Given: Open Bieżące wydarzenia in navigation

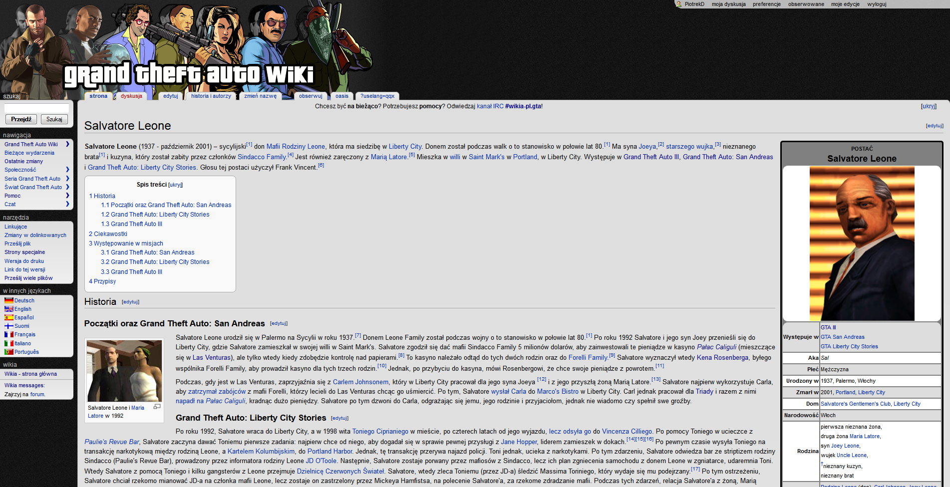Looking at the screenshot, I should click(x=29, y=153).
